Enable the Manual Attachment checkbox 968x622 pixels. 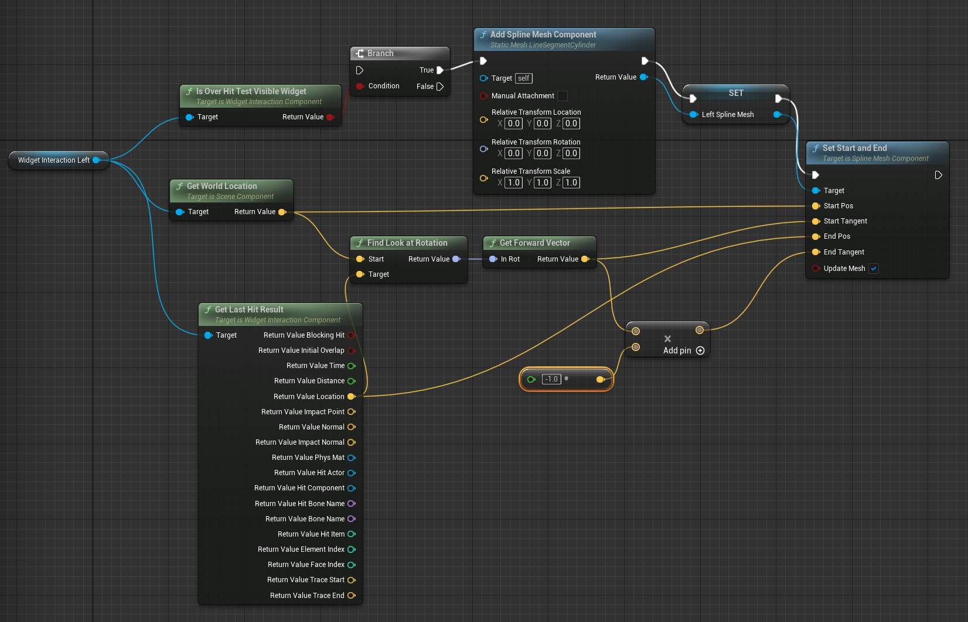tap(562, 96)
